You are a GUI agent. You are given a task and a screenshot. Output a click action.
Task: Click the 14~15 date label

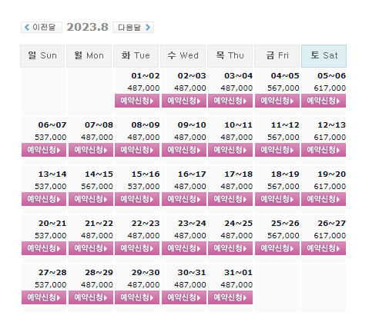[99, 174]
